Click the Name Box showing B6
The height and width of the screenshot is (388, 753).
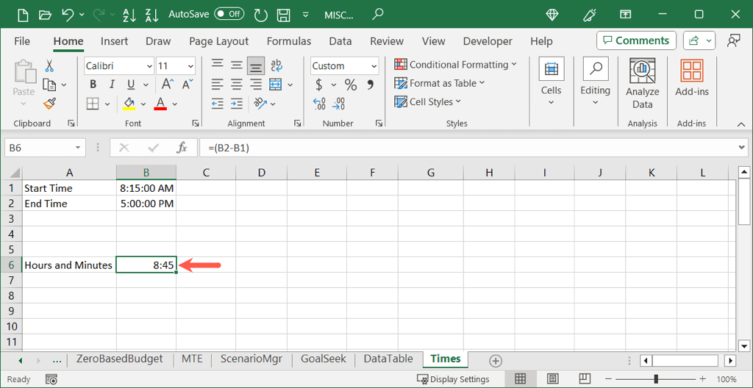pos(45,148)
